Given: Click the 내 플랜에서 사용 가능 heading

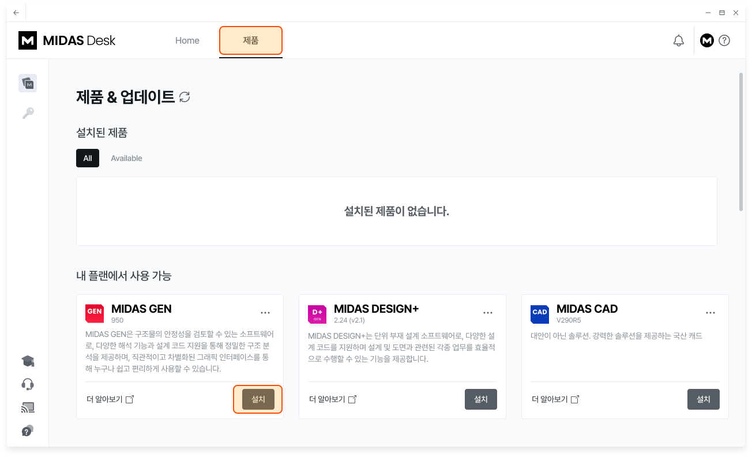Looking at the screenshot, I should point(124,276).
